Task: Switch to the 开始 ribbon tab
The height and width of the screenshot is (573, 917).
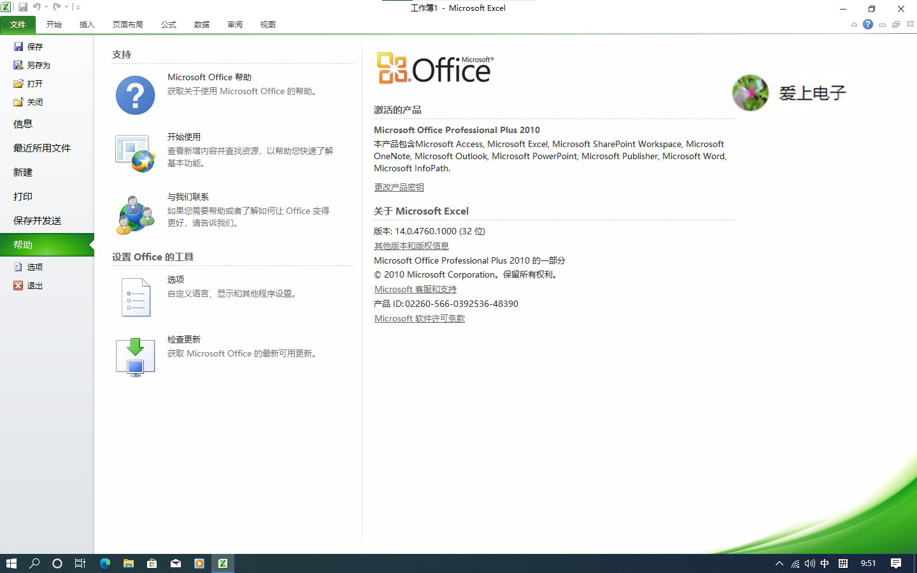Action: [54, 24]
